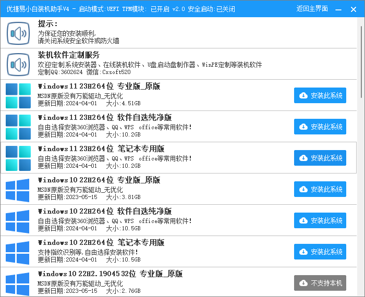The height and width of the screenshot is (297, 365).
Task: Select title Windows 11 23H2 64位 软件自选纯净版
Action: click(x=105, y=117)
